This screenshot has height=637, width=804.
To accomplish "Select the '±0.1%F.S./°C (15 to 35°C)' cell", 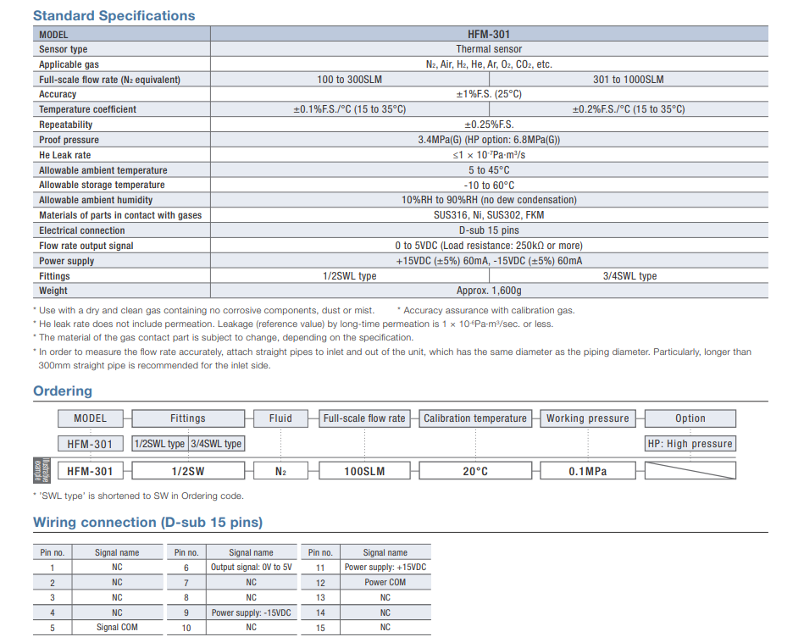I will [349, 109].
